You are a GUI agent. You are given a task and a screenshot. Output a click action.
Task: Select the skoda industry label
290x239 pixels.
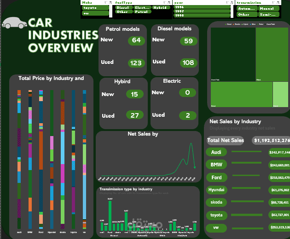(216, 202)
